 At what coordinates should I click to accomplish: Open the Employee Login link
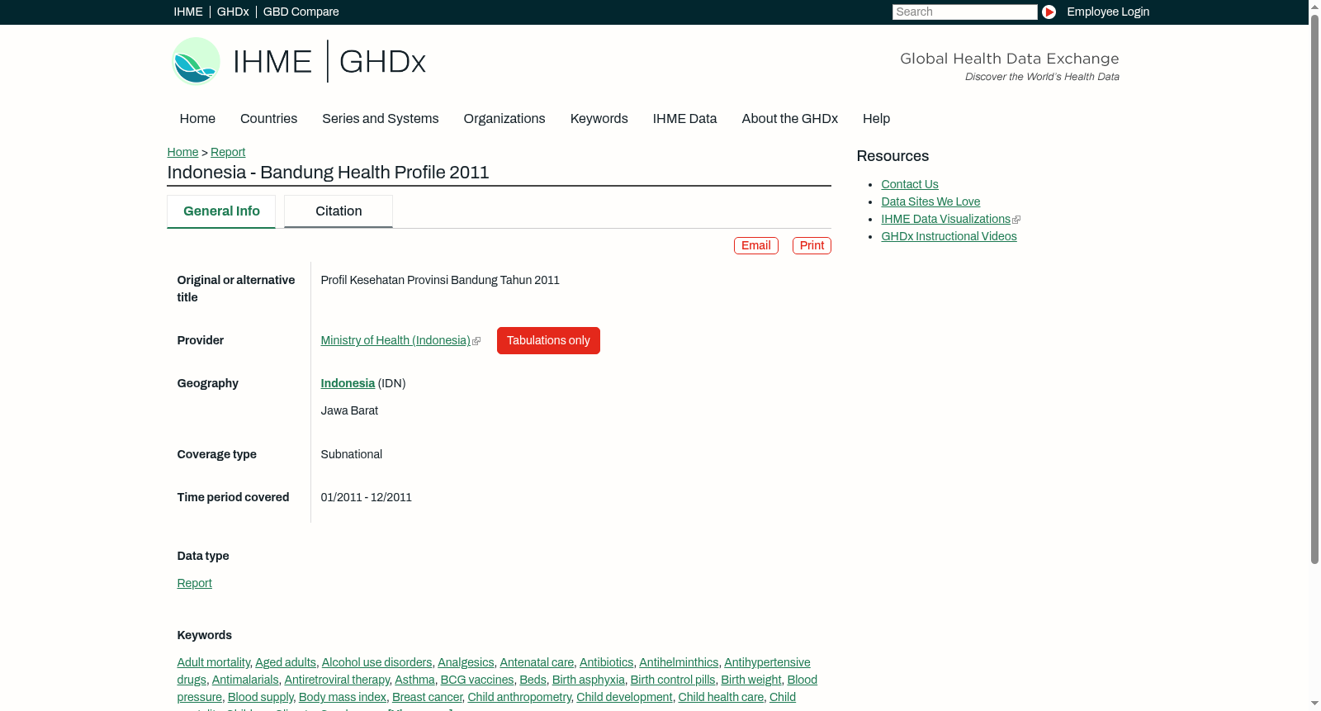coord(1108,12)
